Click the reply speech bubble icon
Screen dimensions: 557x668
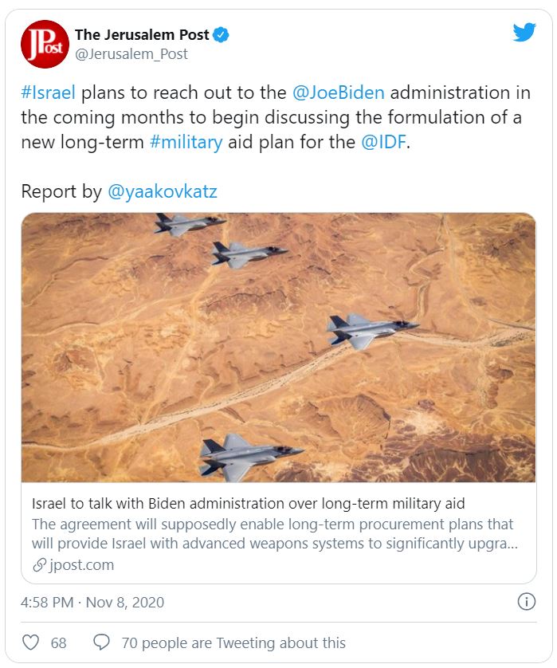[101, 642]
